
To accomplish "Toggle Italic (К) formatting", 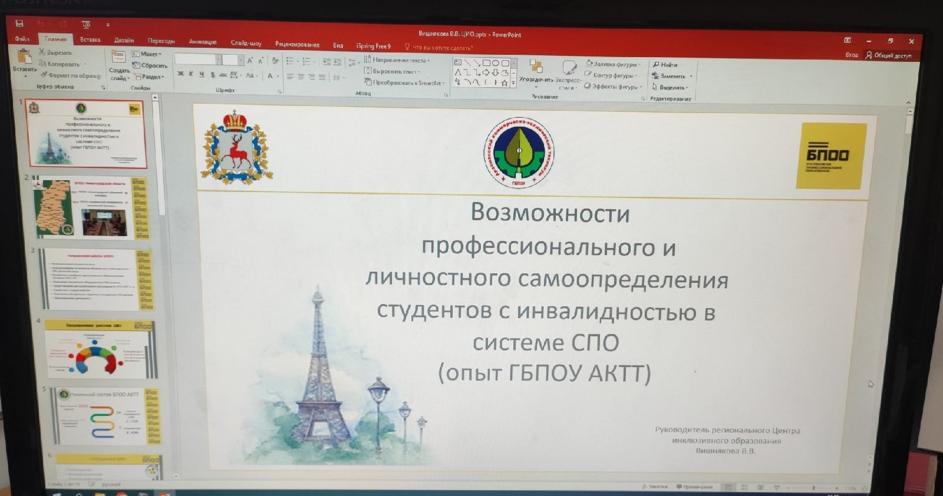I will pyautogui.click(x=190, y=74).
